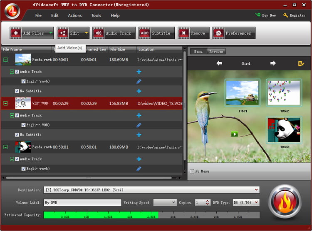Click the Location column header
Screen dimensions: 312x231
pyautogui.click(x=159, y=49)
